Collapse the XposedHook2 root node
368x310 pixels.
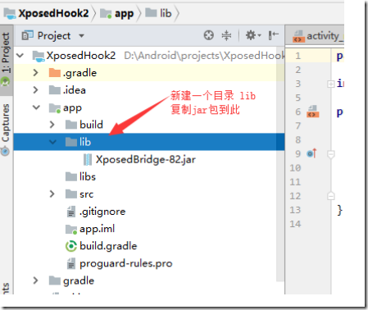pyautogui.click(x=20, y=56)
